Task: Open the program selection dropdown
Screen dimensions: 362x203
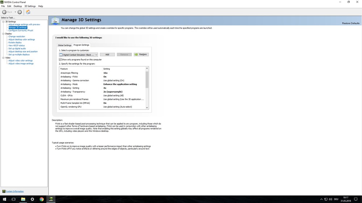Action: [79, 55]
